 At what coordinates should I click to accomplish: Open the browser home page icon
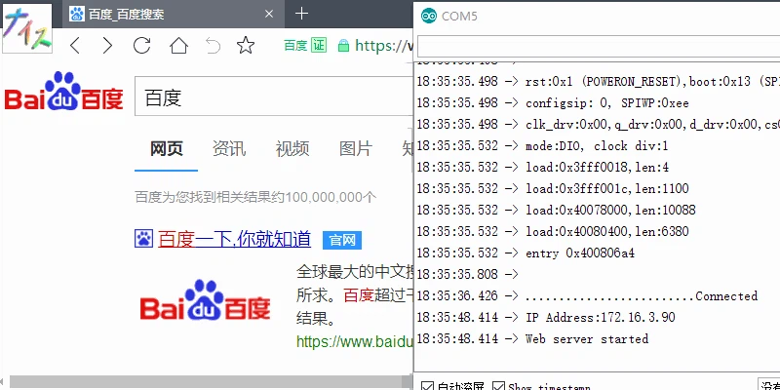pos(178,46)
